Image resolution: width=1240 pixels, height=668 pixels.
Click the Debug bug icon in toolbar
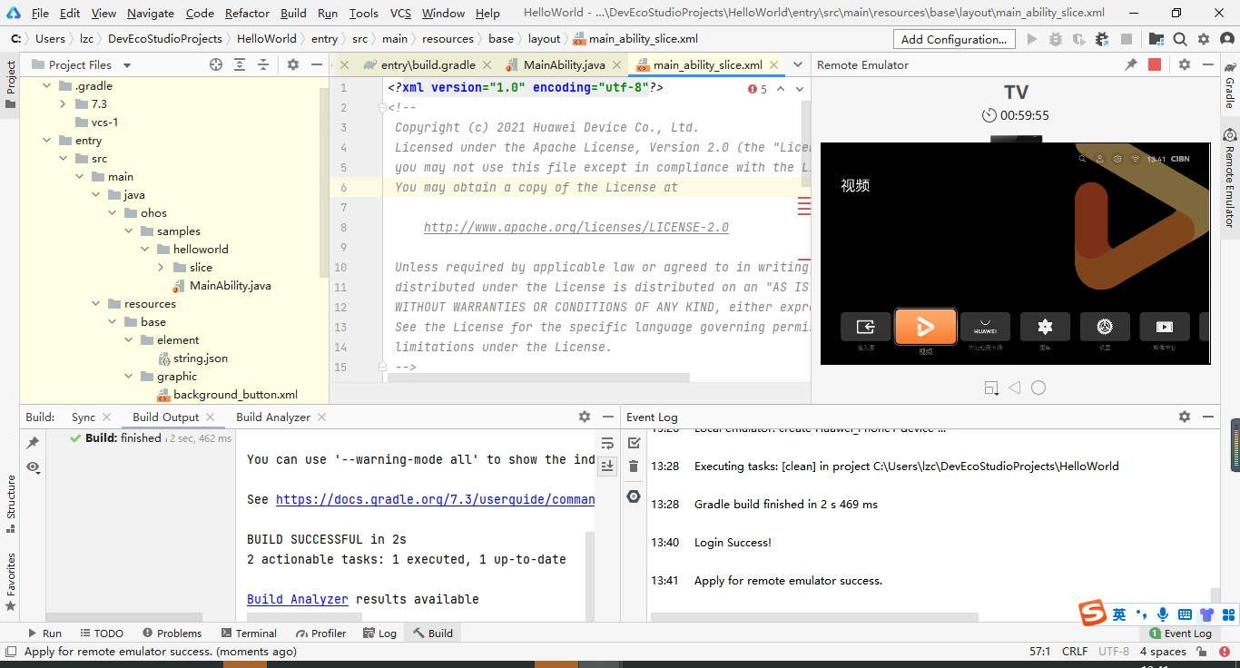point(1055,39)
